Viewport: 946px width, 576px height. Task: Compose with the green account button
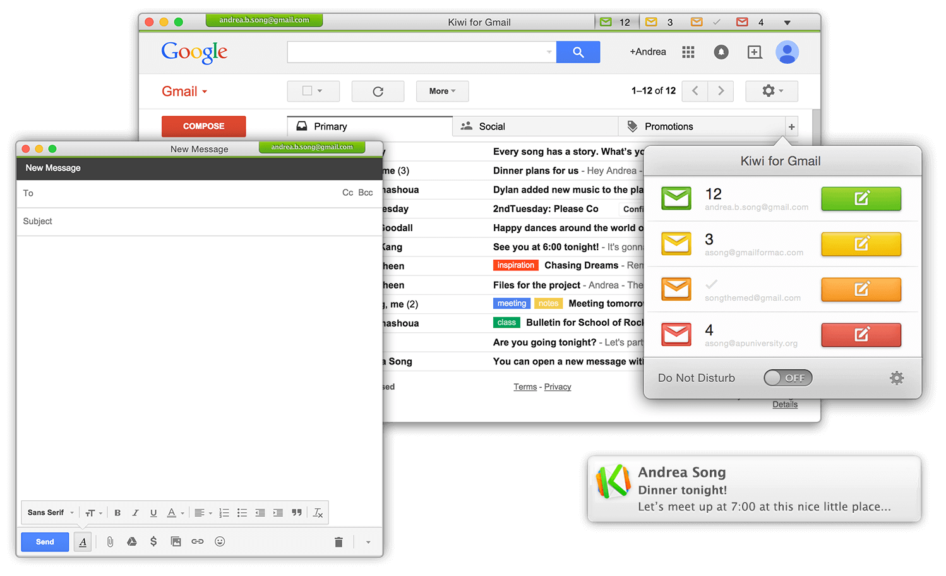click(861, 198)
